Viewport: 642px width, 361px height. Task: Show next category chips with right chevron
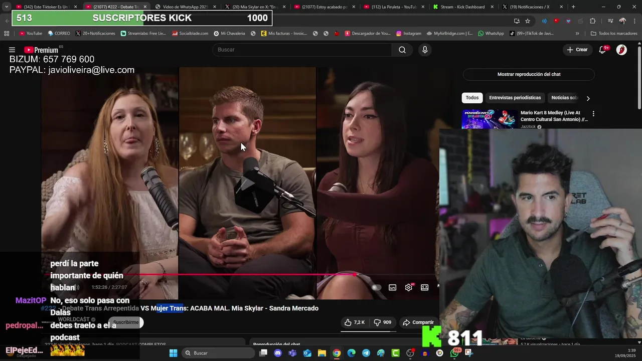click(x=588, y=98)
